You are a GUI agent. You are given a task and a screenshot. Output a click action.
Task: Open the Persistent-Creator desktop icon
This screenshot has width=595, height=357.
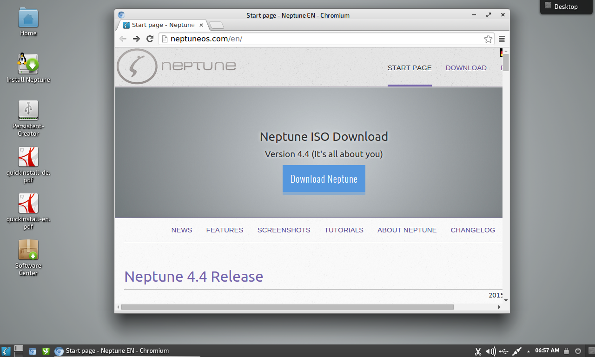click(28, 119)
